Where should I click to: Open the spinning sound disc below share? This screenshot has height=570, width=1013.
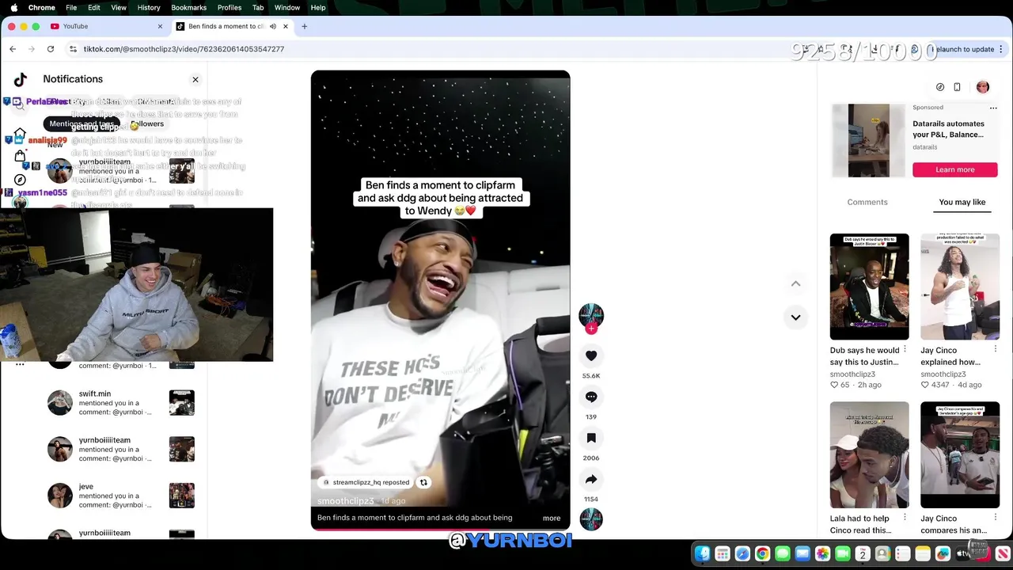tap(591, 519)
